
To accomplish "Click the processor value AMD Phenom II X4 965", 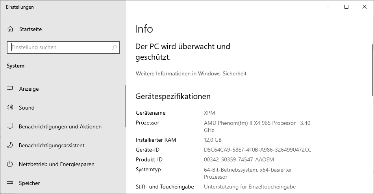I will click(257, 126).
